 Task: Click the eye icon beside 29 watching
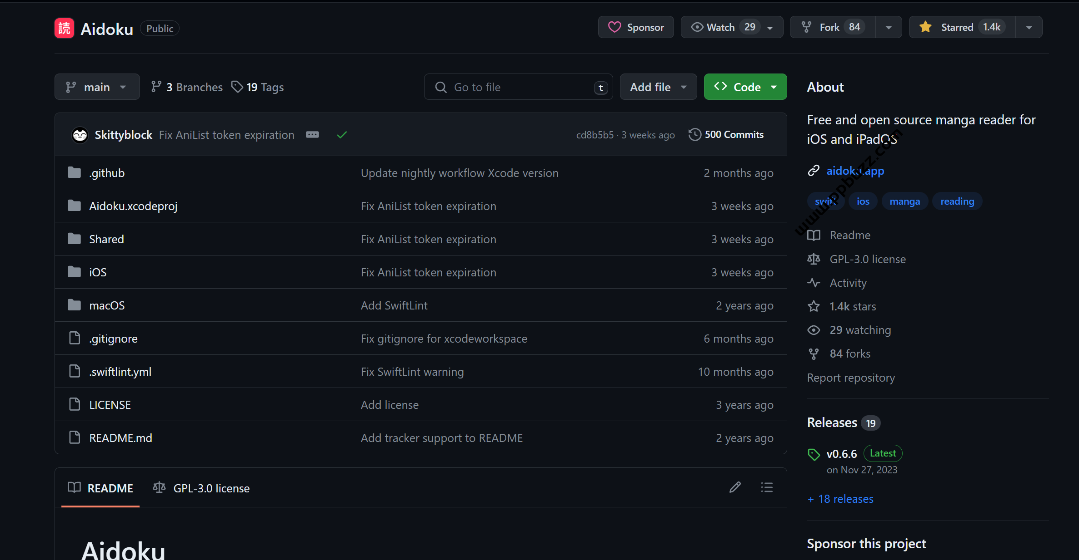[x=814, y=330]
